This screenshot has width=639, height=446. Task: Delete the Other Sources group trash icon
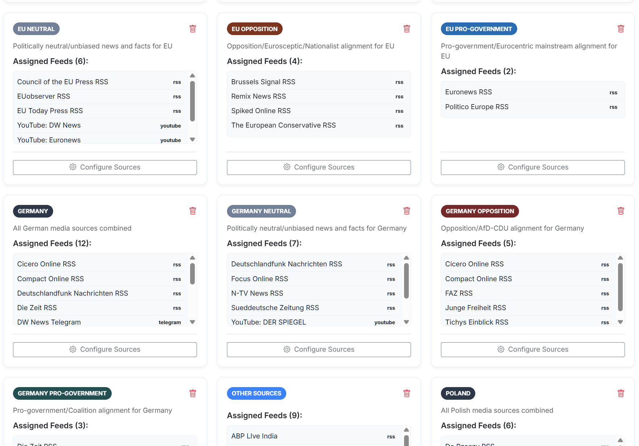click(407, 393)
